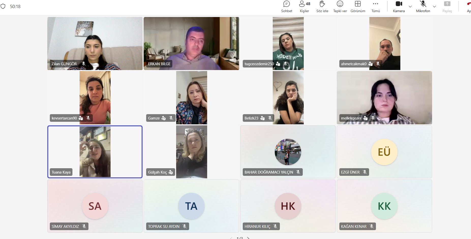Image resolution: width=471 pixels, height=239 pixels.
Task: Expand the Mikrofon options dropdown arrow
Action: (434, 7)
